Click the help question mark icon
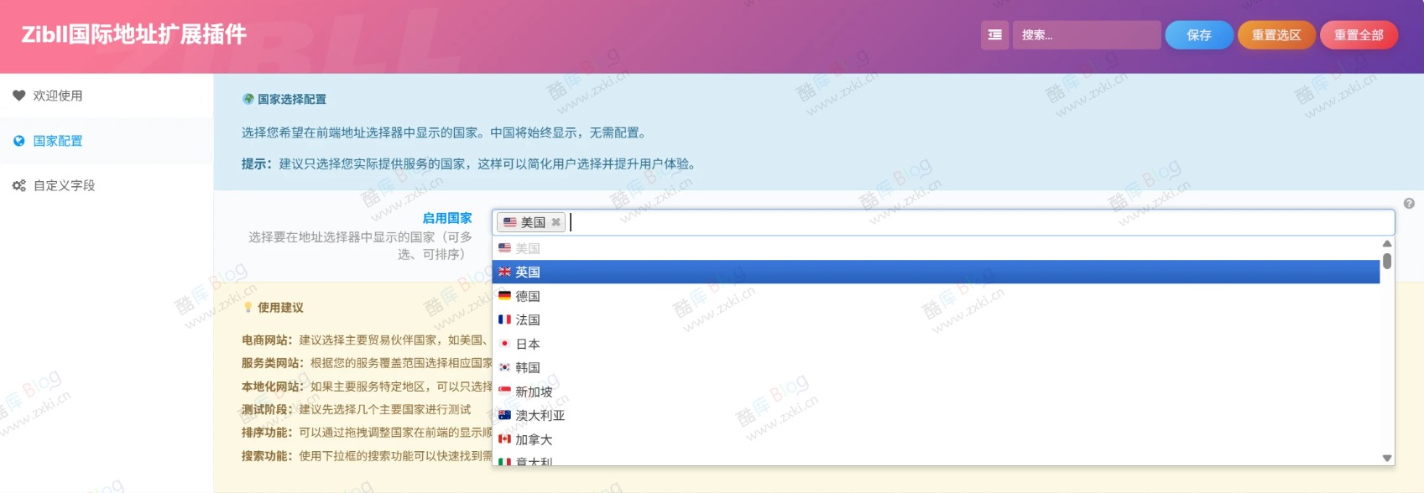The width and height of the screenshot is (1424, 493). pyautogui.click(x=1409, y=204)
